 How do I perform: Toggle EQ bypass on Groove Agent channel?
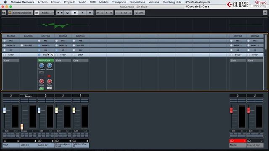click(57, 50)
